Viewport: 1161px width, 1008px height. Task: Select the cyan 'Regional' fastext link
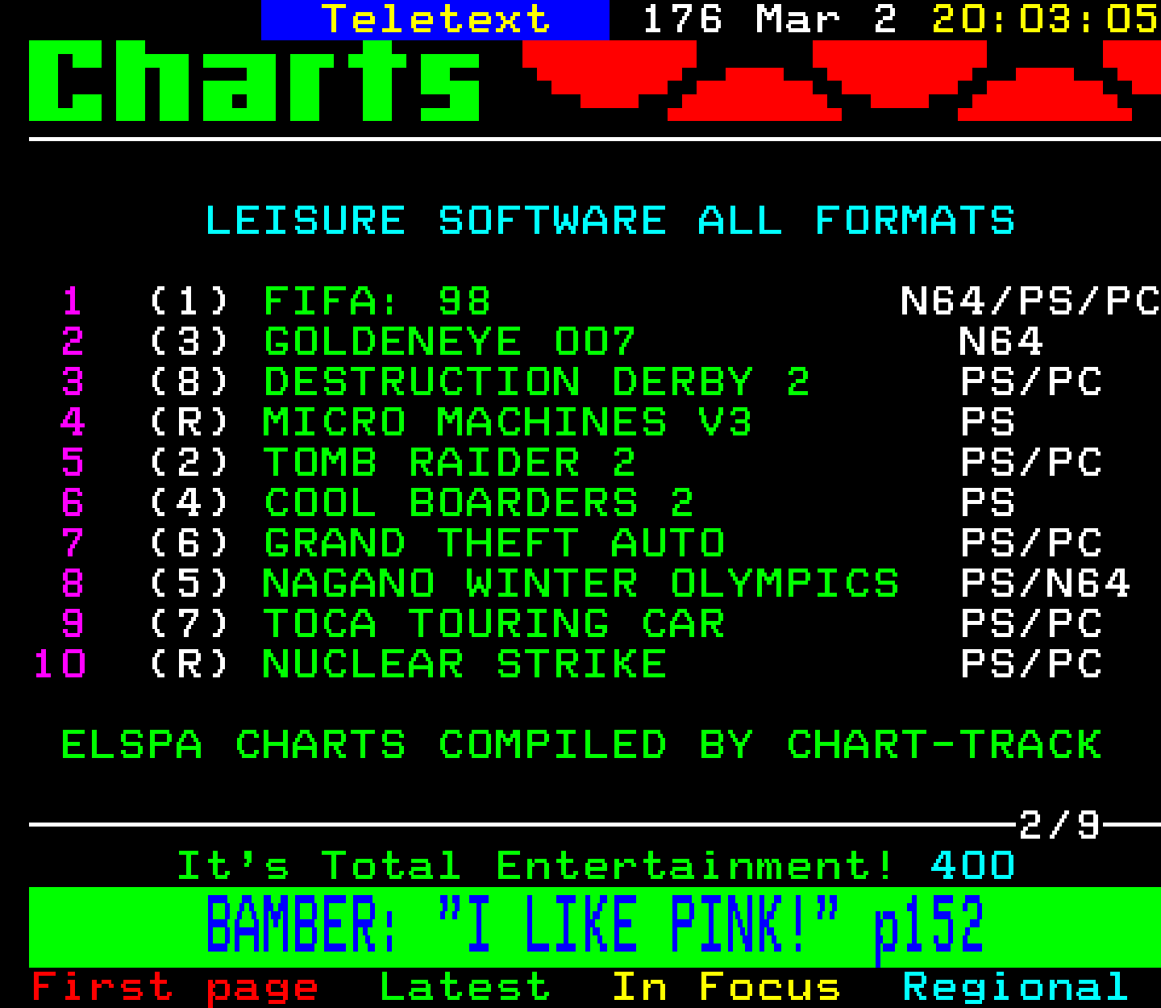pyautogui.click(x=1015, y=987)
